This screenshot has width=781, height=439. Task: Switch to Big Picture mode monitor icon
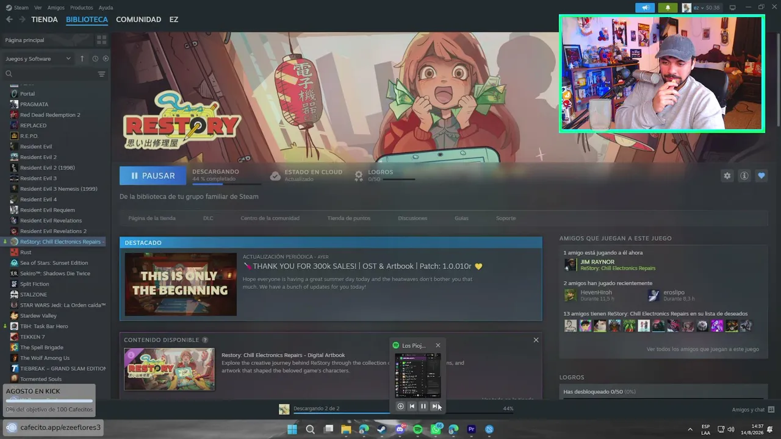tap(733, 7)
